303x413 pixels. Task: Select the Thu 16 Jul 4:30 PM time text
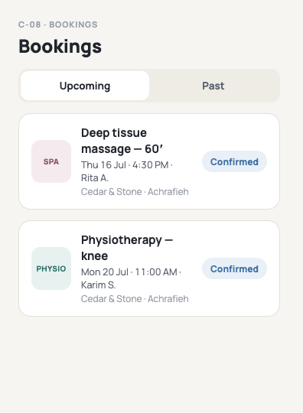pos(125,165)
